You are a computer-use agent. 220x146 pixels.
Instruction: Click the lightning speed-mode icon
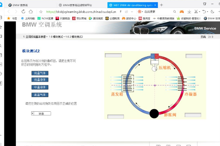coord(121,12)
